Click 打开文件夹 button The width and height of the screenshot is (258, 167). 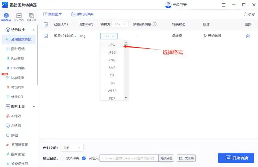click(186, 158)
